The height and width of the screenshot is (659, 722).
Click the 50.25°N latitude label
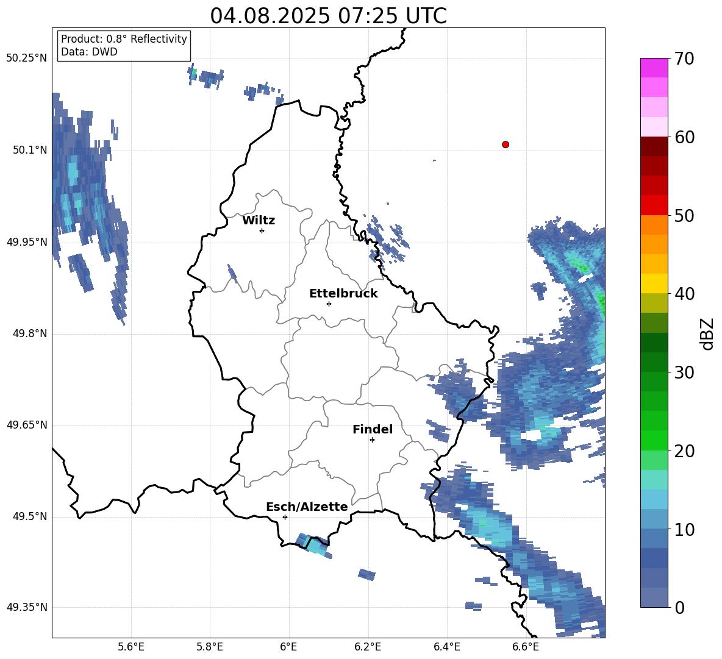pos(26,59)
